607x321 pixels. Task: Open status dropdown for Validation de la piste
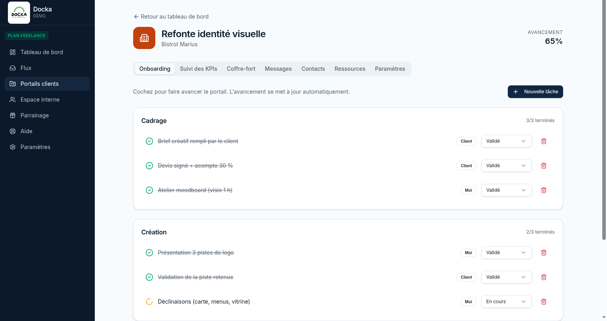[506, 277]
